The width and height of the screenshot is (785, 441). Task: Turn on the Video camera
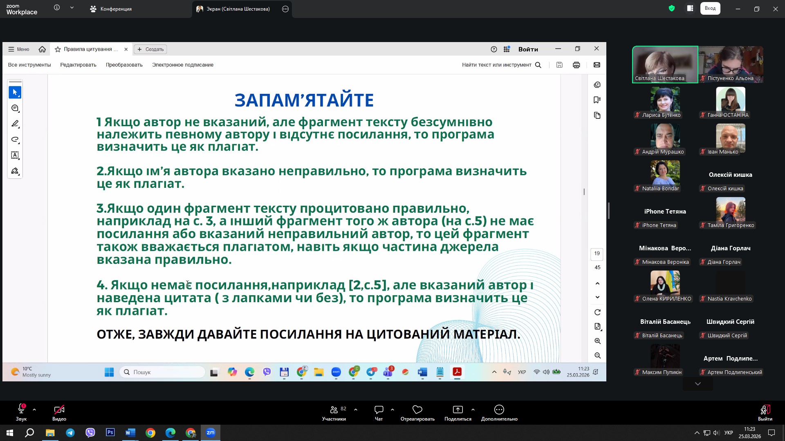point(59,410)
